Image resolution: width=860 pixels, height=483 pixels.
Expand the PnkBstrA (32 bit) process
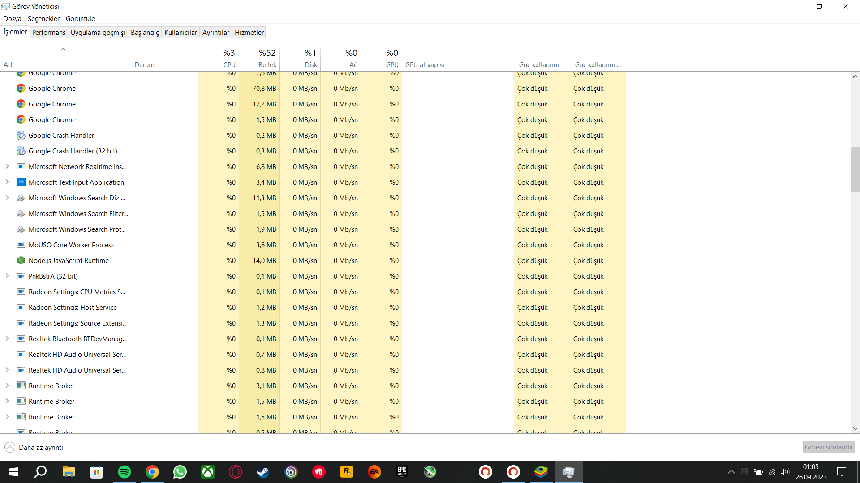(7, 276)
